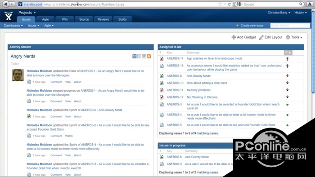
Task: Click the Google search magnifier icon
Action: pyautogui.click(x=301, y=4)
